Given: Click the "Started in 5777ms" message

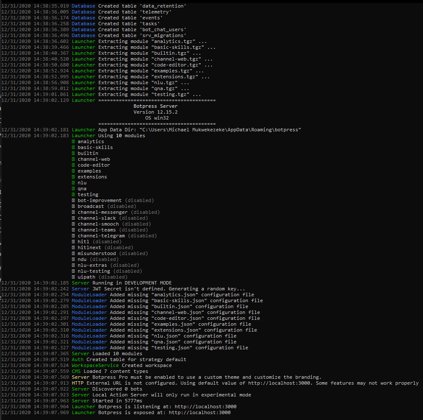Looking at the screenshot, I should (x=117, y=401).
